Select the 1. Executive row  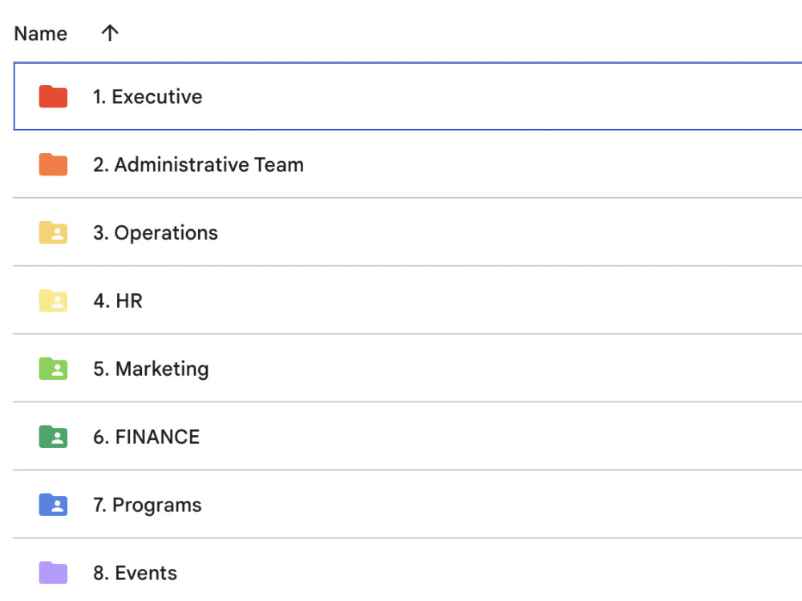click(407, 97)
